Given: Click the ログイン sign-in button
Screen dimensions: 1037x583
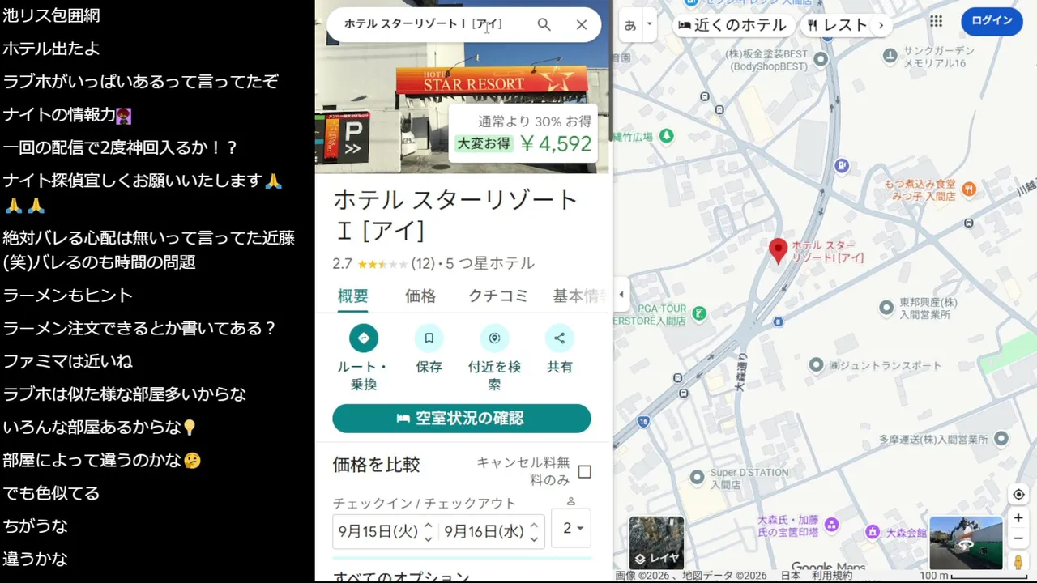Looking at the screenshot, I should [992, 21].
